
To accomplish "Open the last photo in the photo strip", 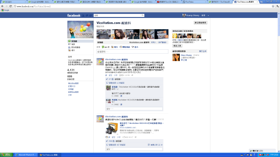I will tap(161, 34).
